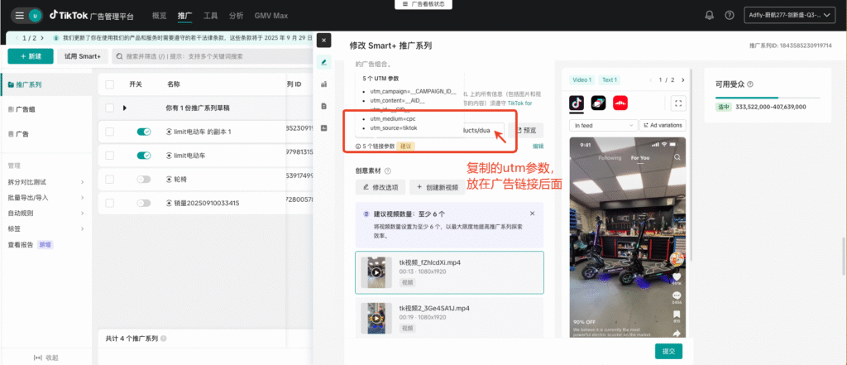Open the In feed placement dropdown

pyautogui.click(x=603, y=126)
